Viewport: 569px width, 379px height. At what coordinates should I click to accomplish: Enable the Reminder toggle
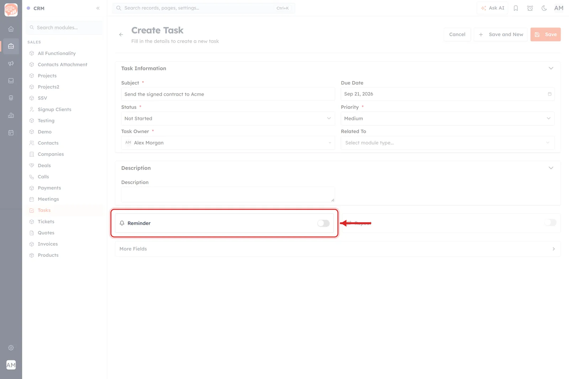point(323,223)
